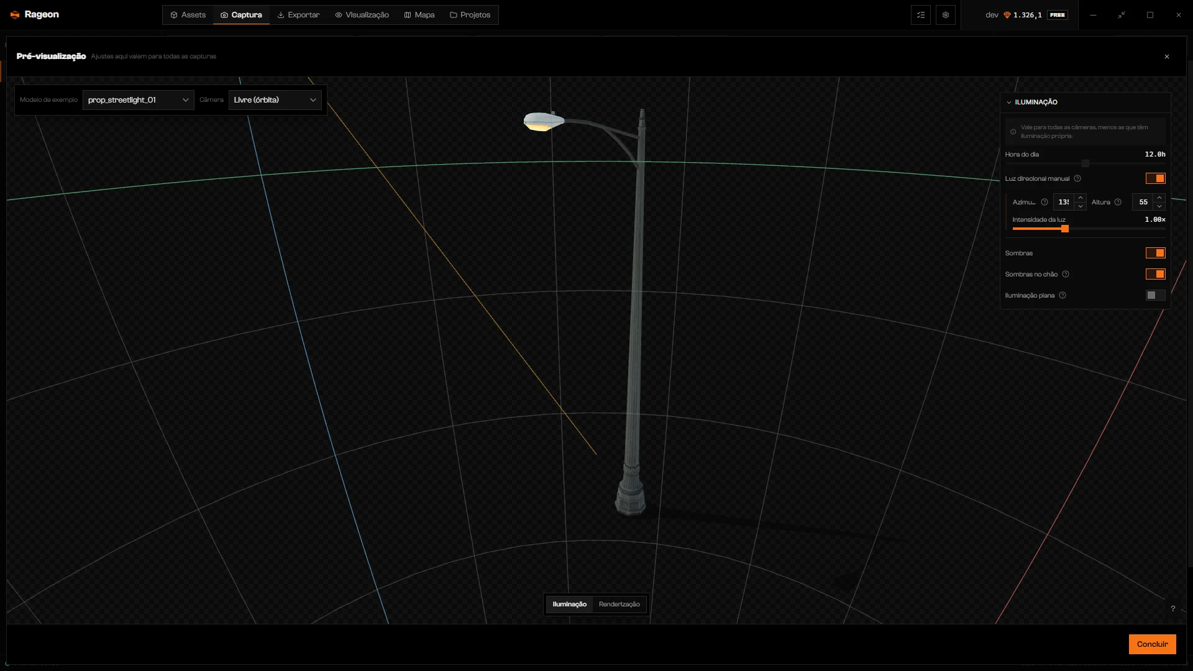Image resolution: width=1193 pixels, height=671 pixels.
Task: Increase Altura value with up arrow
Action: pyautogui.click(x=1159, y=198)
